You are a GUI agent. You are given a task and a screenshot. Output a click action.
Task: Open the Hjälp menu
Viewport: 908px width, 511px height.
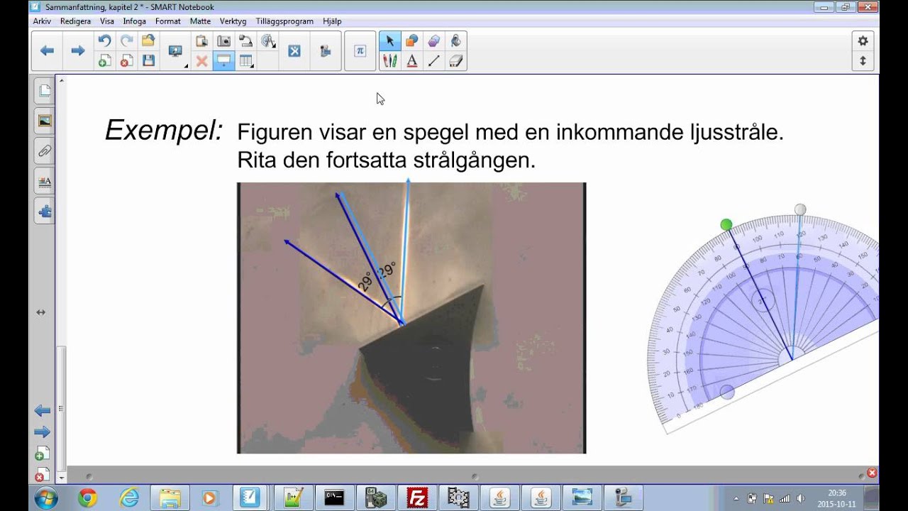332,21
